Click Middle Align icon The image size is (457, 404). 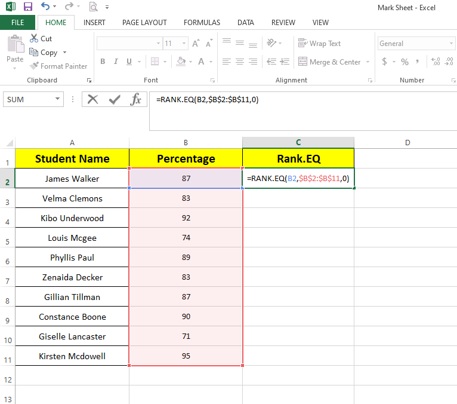point(240,43)
